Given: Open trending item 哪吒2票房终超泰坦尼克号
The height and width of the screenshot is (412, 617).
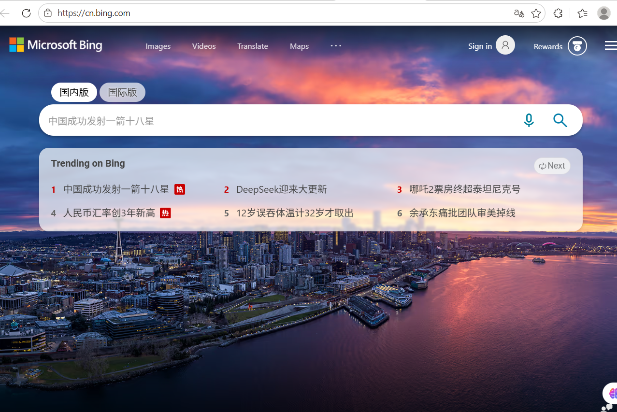Looking at the screenshot, I should point(465,189).
